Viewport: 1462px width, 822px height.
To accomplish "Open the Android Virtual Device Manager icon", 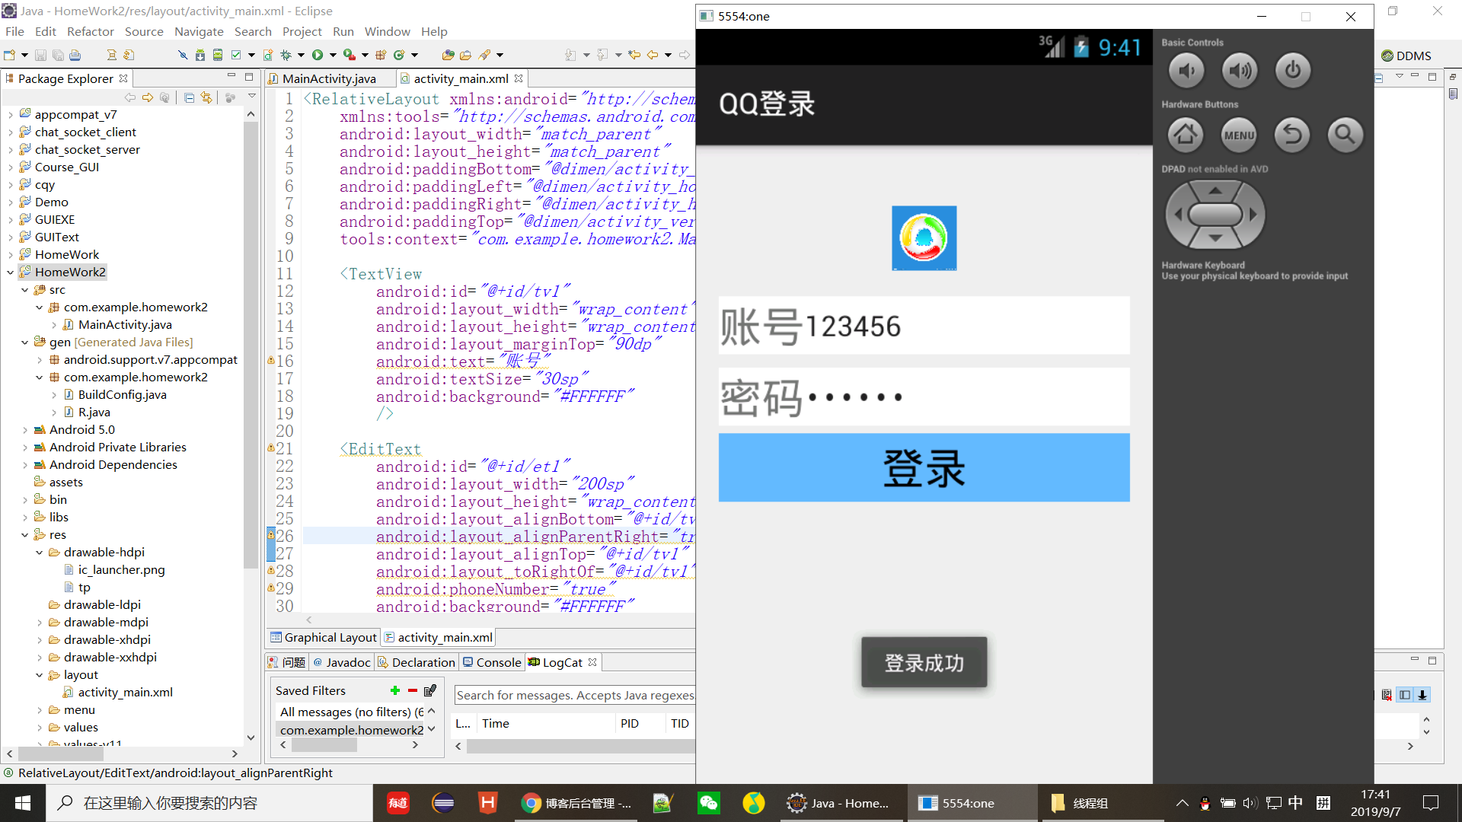I will click(x=218, y=55).
